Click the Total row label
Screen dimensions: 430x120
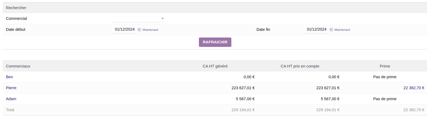[10, 110]
